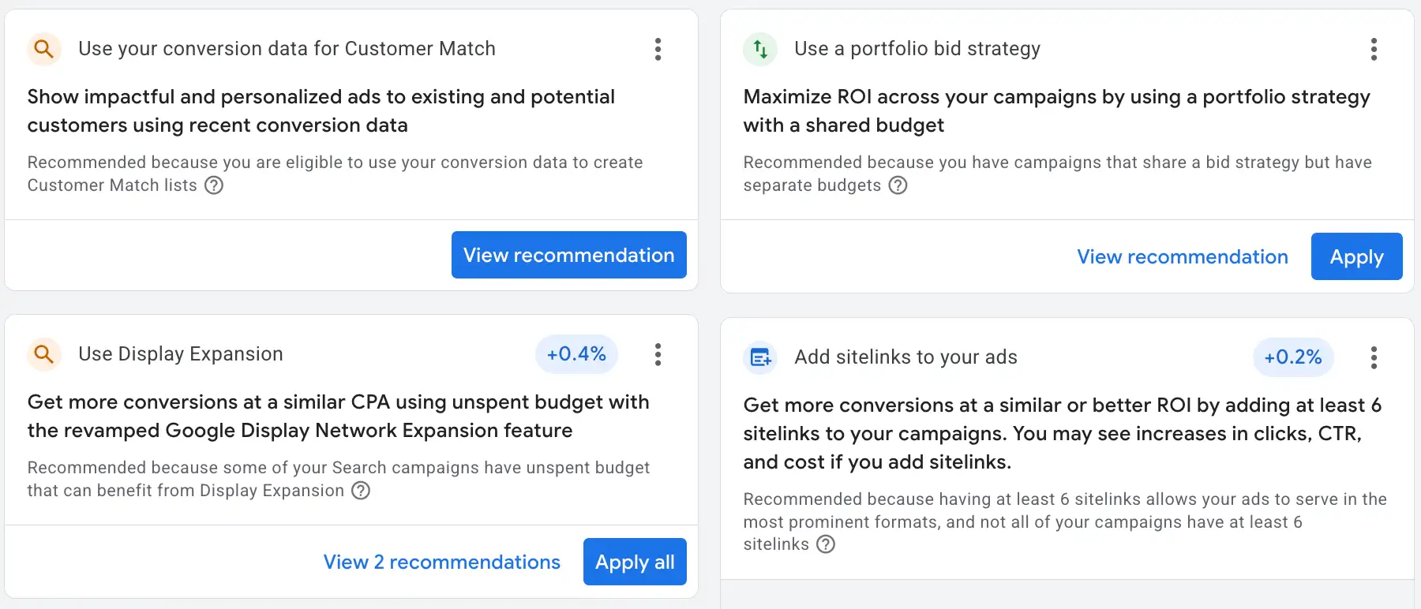The image size is (1421, 609).
Task: Open help for Customer Match lists
Action: pos(214,185)
